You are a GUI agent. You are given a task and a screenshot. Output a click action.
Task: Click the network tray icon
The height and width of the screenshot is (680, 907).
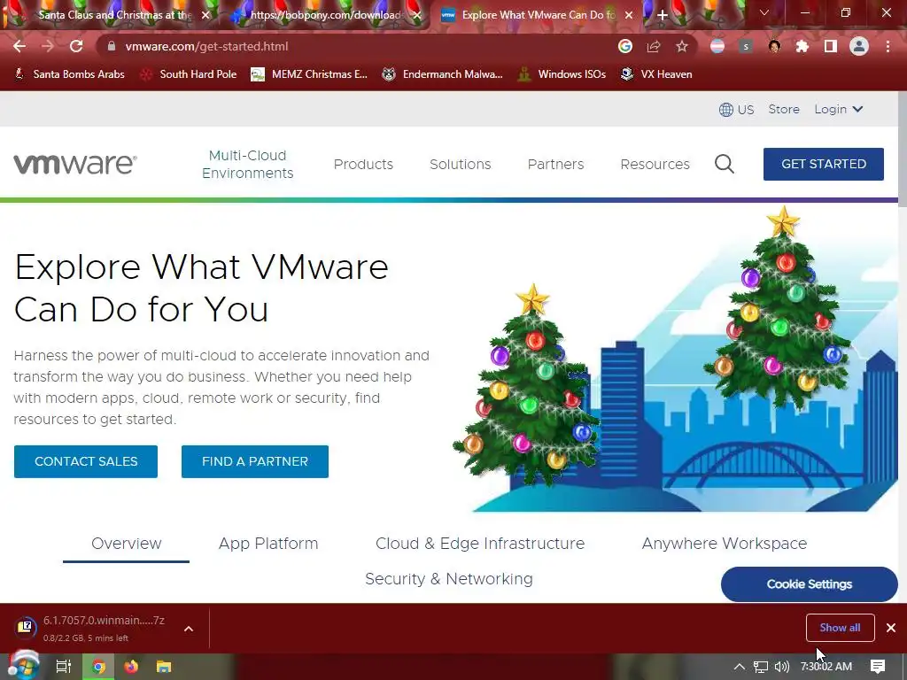coord(761,667)
